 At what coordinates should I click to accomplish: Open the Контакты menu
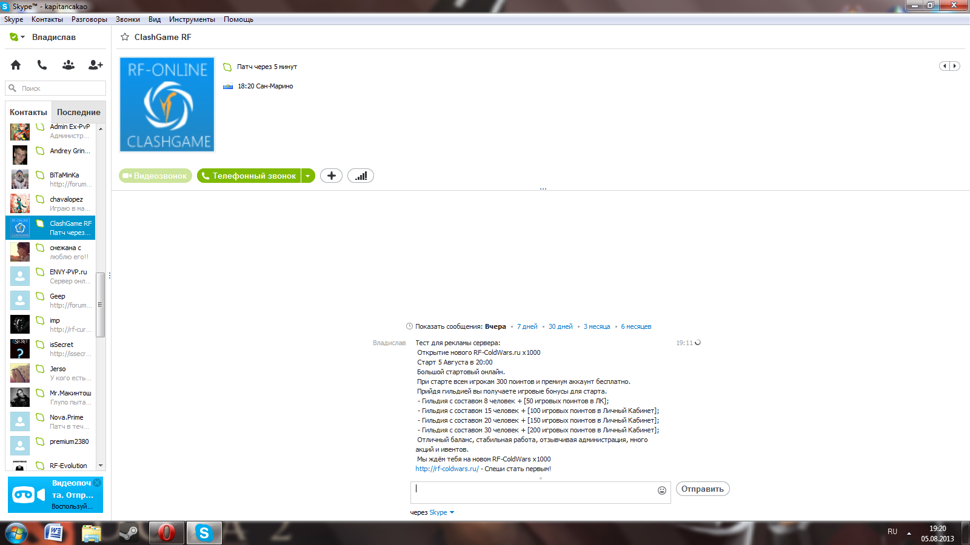(47, 19)
